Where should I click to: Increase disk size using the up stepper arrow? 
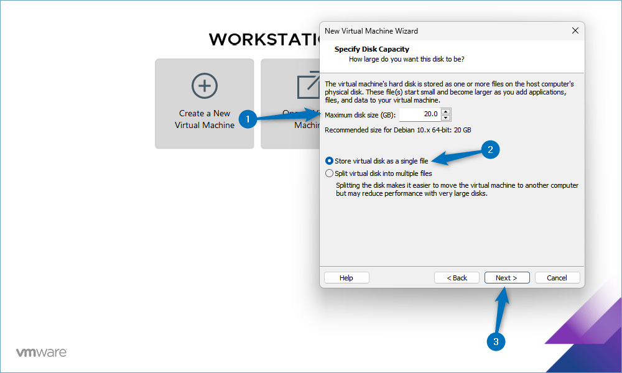tap(445, 111)
